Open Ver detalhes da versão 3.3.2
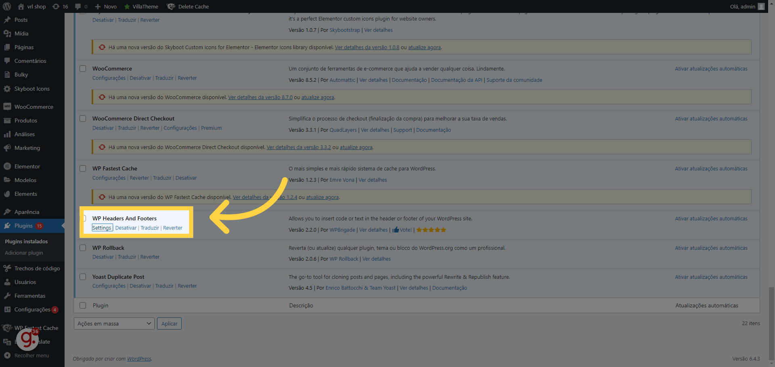Screen dimensions: 775x367 coord(299,147)
